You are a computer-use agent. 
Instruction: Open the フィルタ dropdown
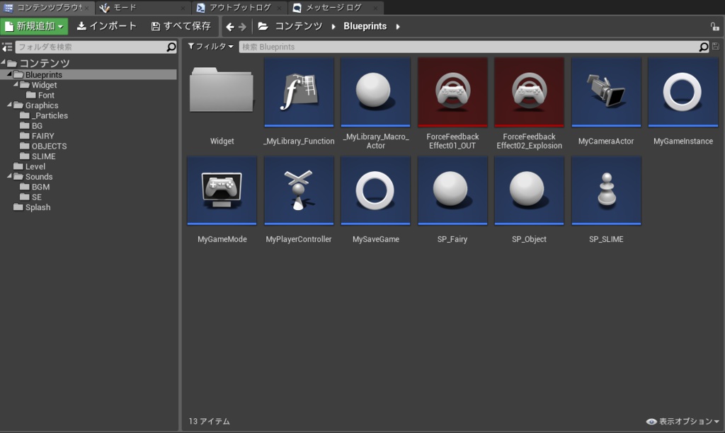coord(210,47)
